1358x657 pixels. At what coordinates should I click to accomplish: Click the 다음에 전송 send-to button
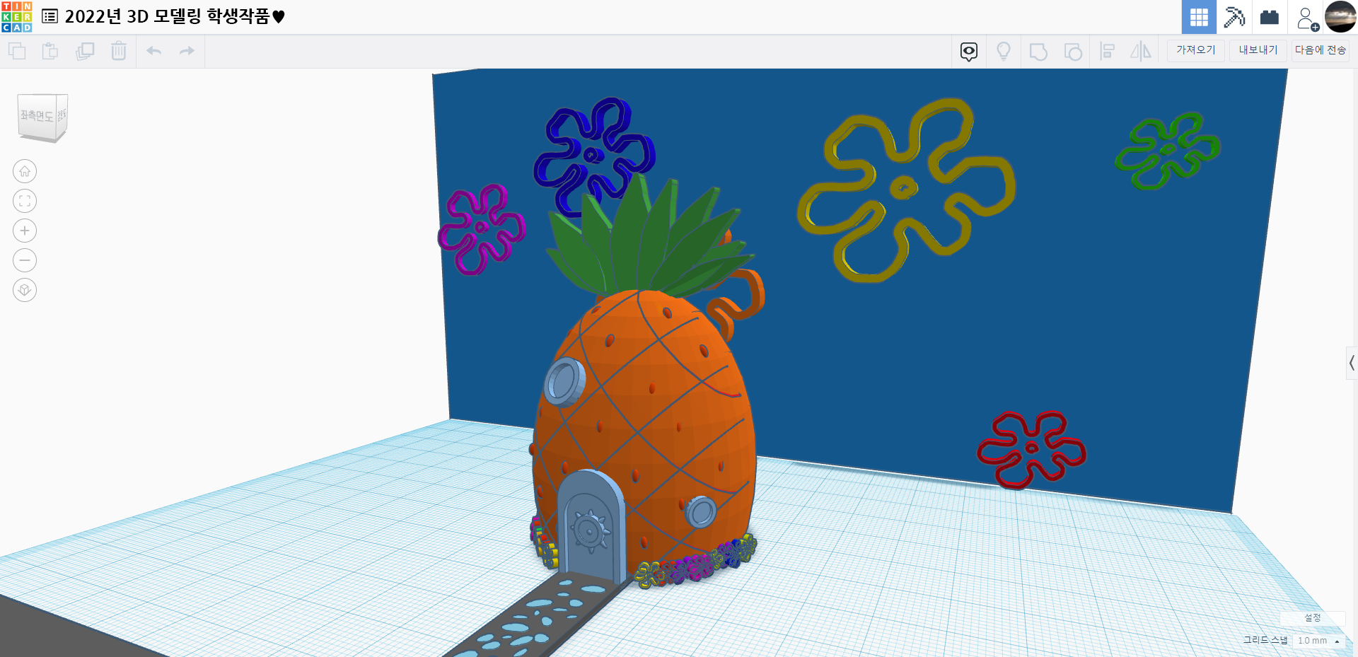(x=1321, y=50)
